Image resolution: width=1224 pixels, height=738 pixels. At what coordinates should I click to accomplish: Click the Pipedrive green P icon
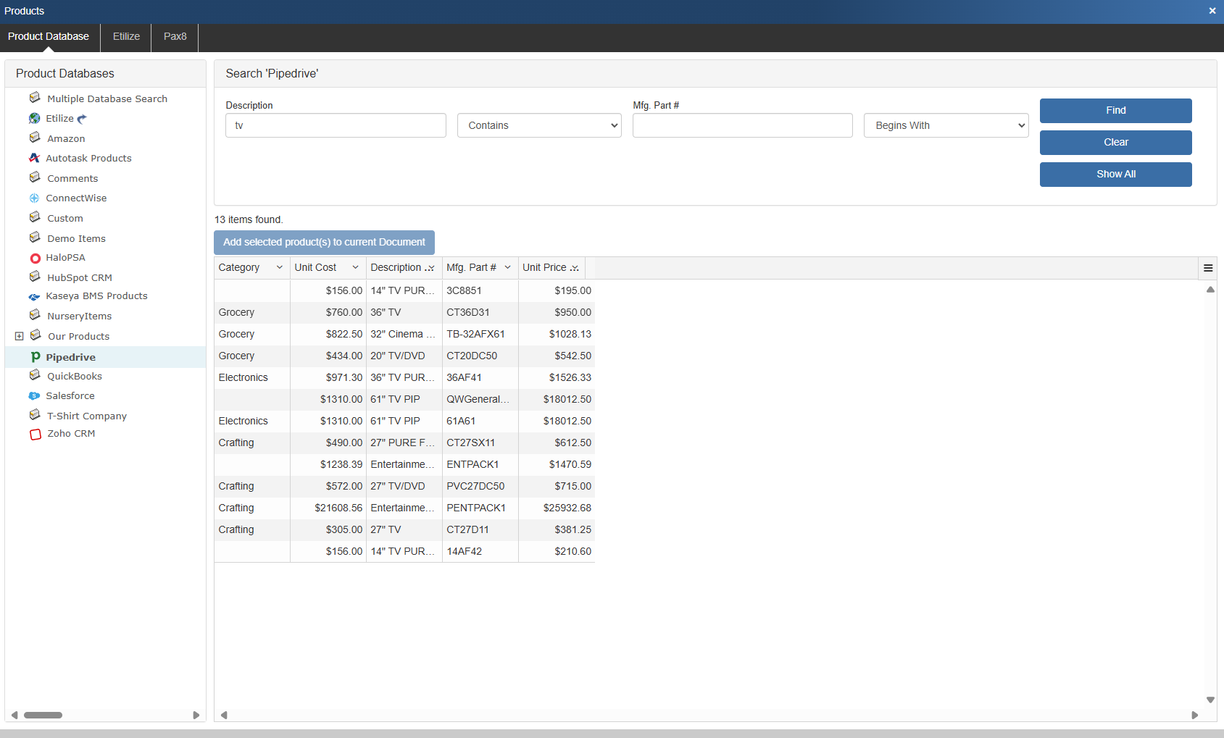tap(35, 357)
